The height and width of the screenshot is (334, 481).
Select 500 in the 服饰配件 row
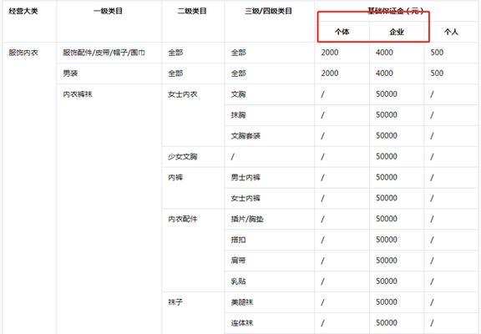tap(437, 53)
